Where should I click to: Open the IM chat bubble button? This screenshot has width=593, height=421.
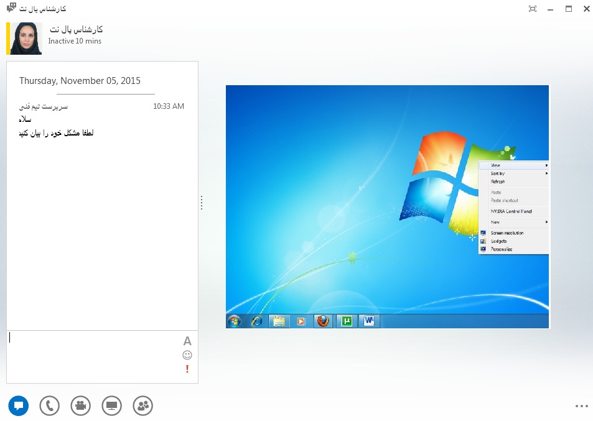pos(19,405)
